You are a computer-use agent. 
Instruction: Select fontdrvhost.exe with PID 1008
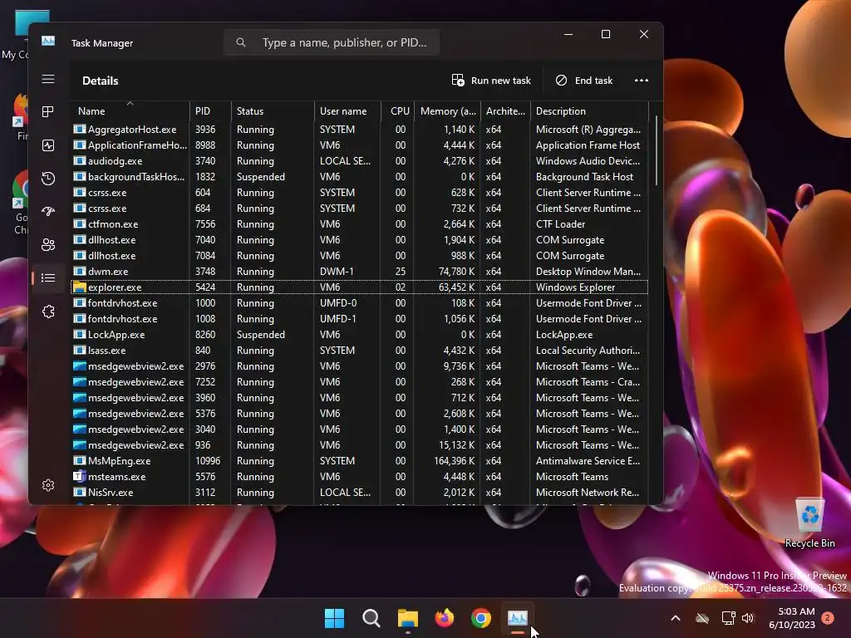coord(359,318)
